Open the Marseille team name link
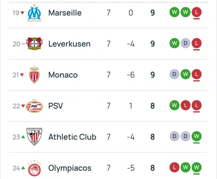 65,13
